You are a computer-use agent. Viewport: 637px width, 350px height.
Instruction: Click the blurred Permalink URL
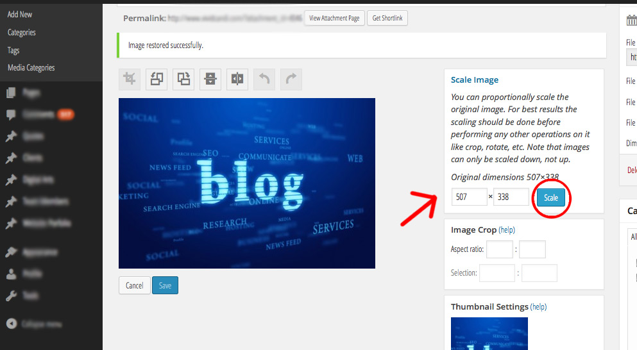coord(235,18)
